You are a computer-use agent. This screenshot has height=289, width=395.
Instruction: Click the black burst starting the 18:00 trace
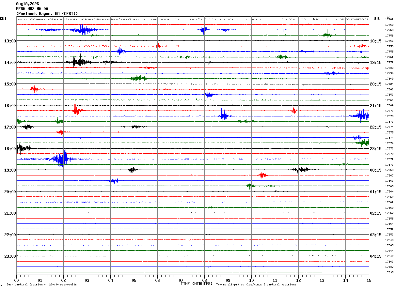(x=23, y=148)
